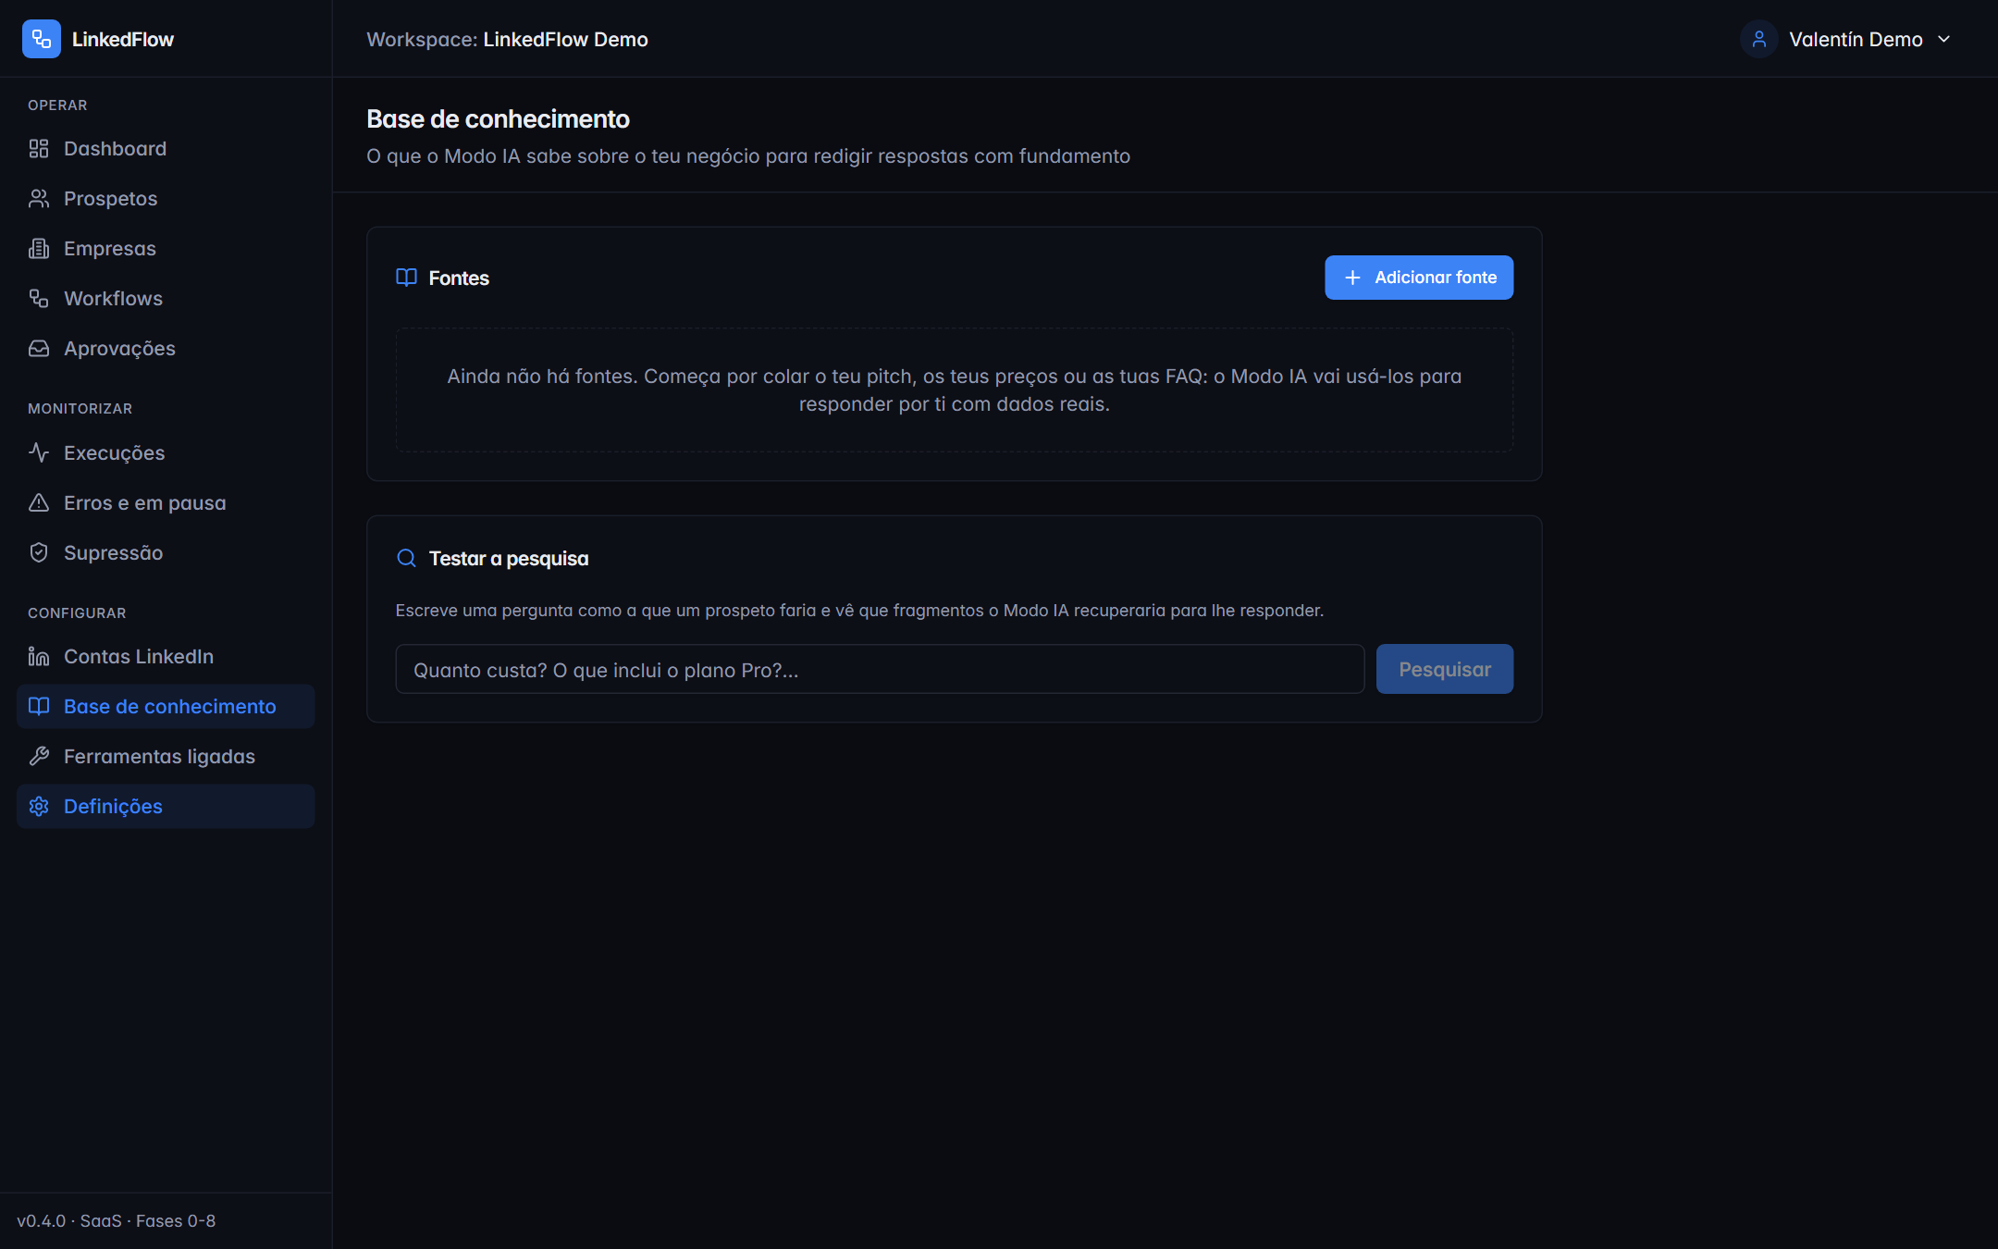The height and width of the screenshot is (1249, 1998).
Task: Focus the Quanto custa search field
Action: point(880,669)
